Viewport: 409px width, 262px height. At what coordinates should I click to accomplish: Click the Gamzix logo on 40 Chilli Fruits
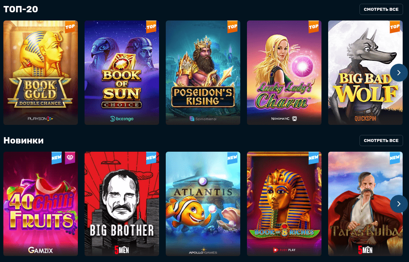pyautogui.click(x=41, y=250)
